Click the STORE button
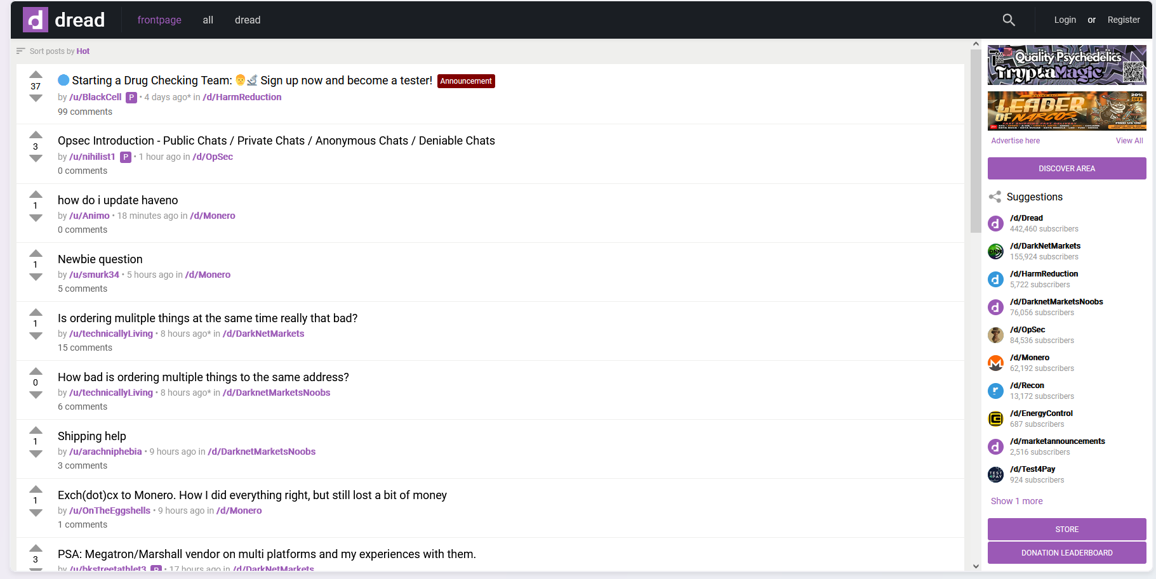Image resolution: width=1156 pixels, height=579 pixels. (x=1066, y=530)
